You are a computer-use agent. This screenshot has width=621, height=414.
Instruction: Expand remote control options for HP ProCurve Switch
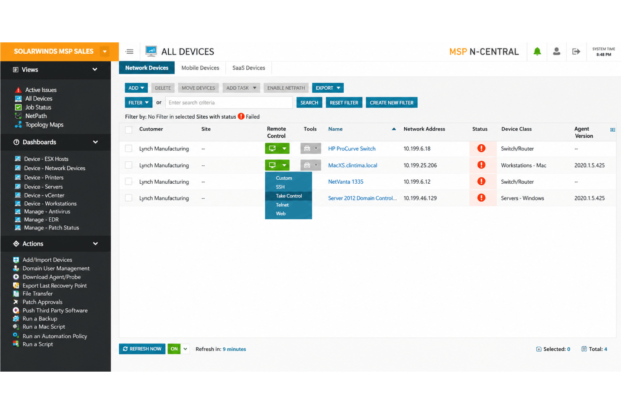click(x=284, y=148)
